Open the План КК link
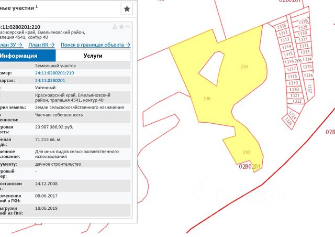 coord(41,45)
